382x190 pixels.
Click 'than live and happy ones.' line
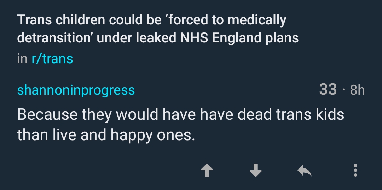(106, 135)
